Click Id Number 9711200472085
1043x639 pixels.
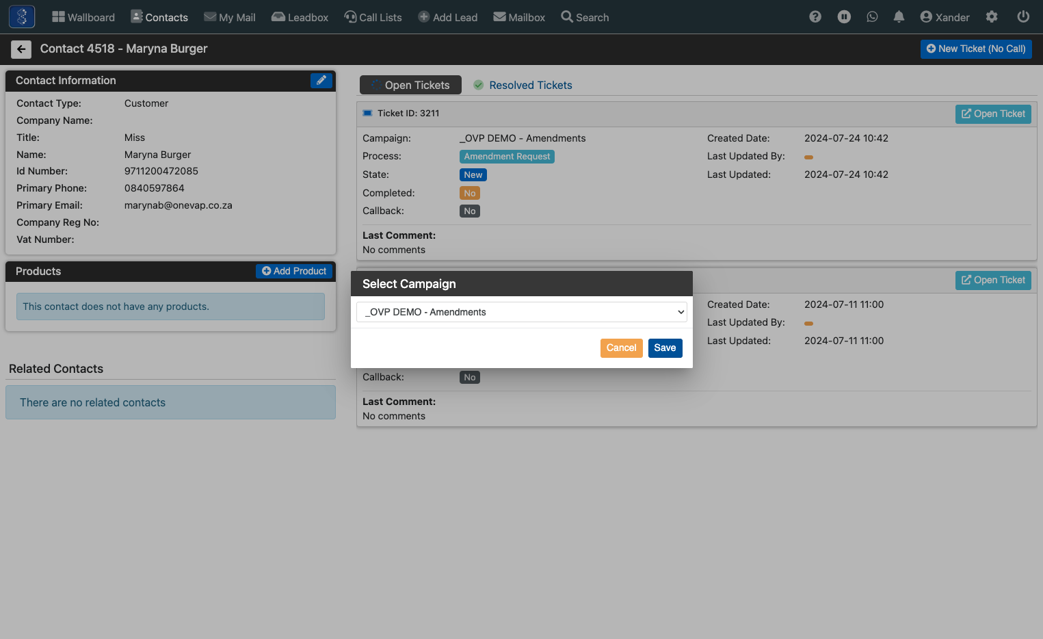tap(161, 171)
